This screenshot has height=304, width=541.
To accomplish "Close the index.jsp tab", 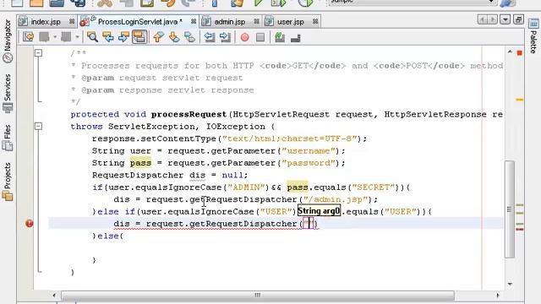I will tap(72, 21).
